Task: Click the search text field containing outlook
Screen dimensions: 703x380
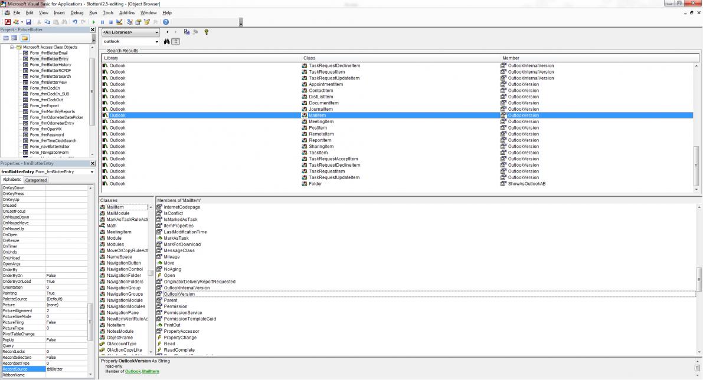Action: 128,42
